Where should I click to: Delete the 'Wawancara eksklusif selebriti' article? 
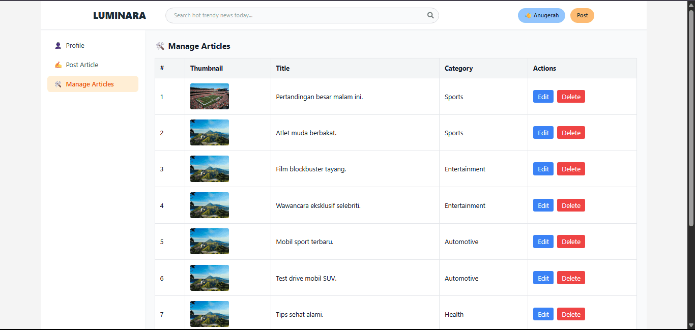(x=571, y=205)
